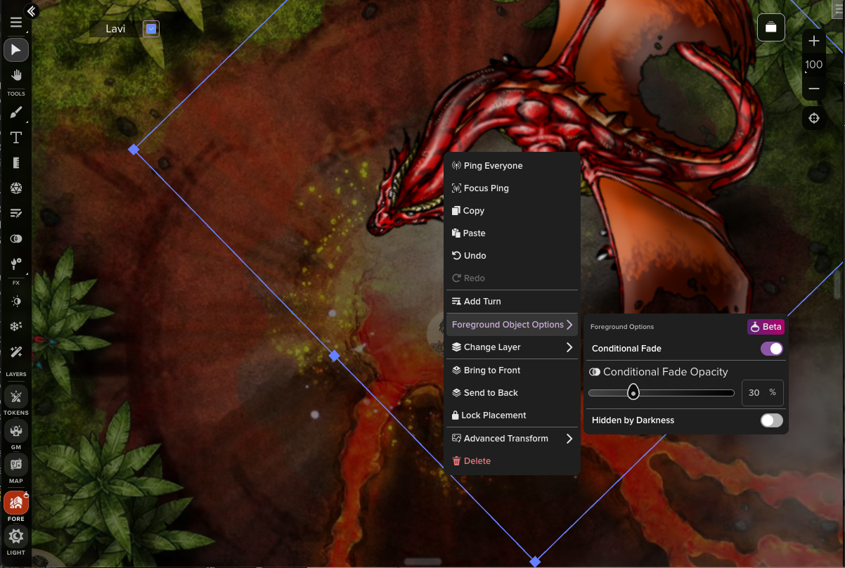Switch to the Light layer
845x568 pixels.
tap(15, 536)
